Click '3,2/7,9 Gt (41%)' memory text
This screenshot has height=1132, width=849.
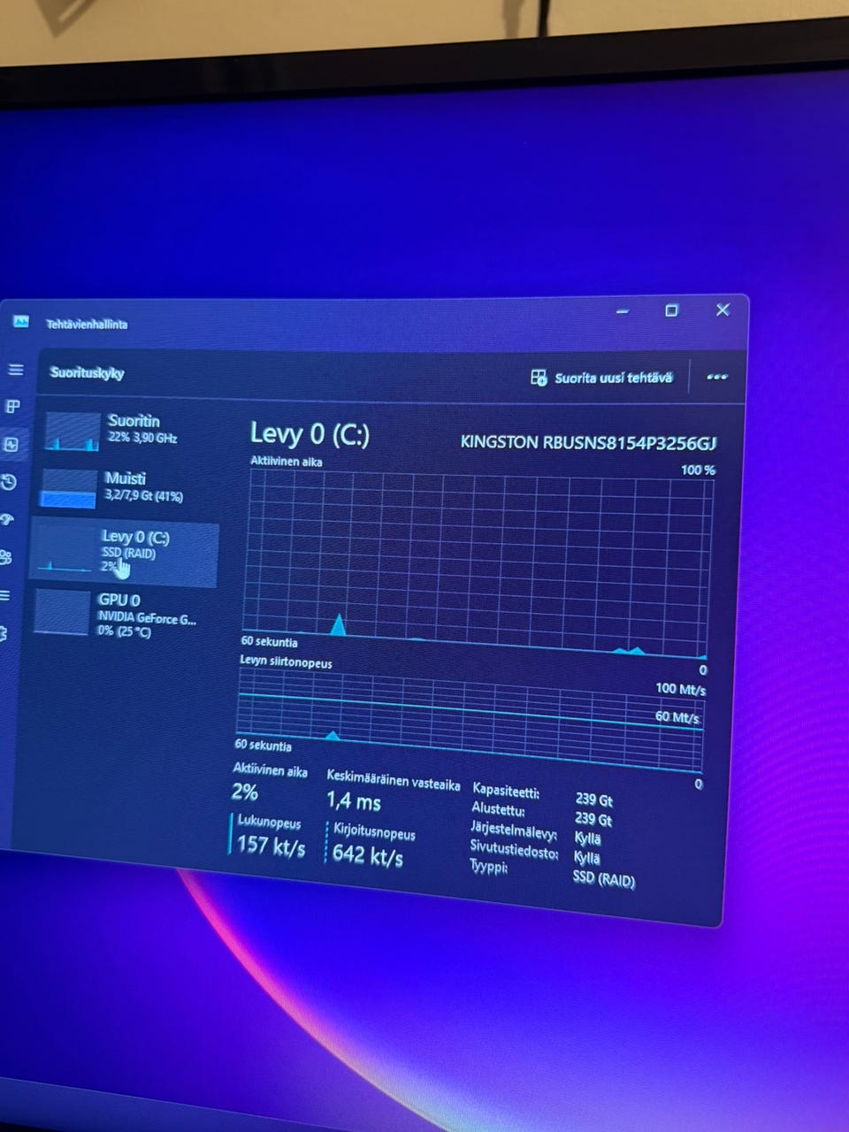143,496
